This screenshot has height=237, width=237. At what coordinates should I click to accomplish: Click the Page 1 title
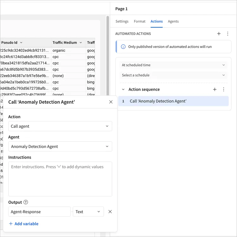(121, 9)
